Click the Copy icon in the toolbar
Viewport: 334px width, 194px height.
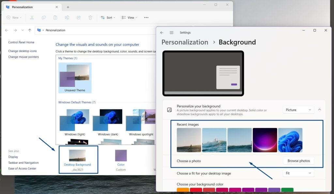[44, 18]
